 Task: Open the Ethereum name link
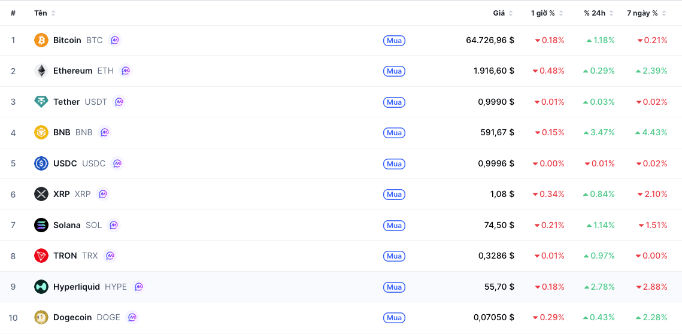(72, 71)
